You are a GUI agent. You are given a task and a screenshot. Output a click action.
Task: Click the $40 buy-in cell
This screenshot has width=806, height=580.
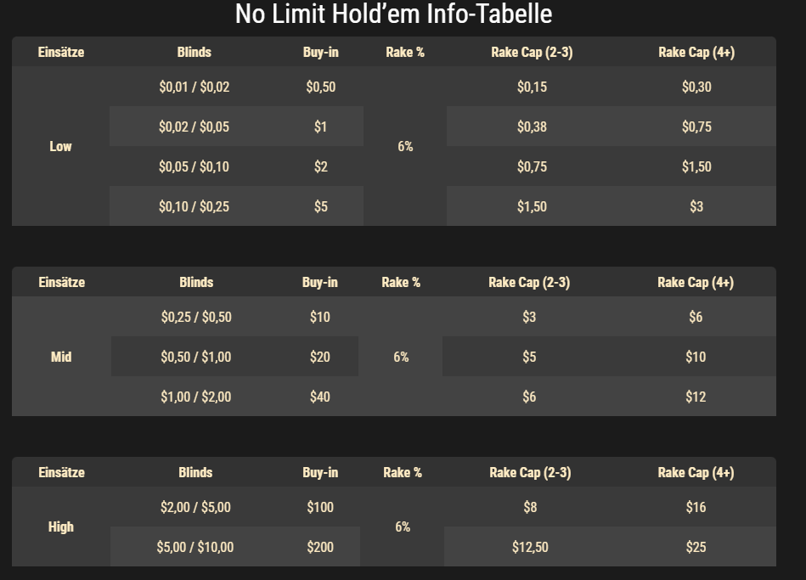point(319,397)
